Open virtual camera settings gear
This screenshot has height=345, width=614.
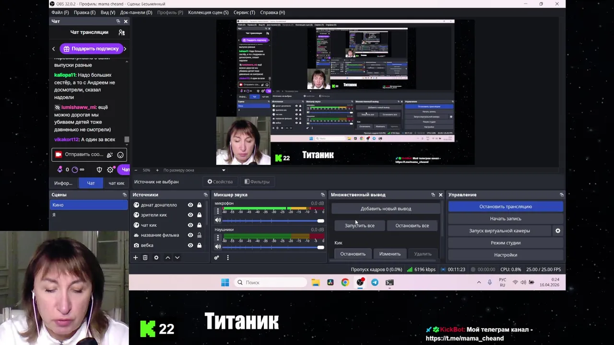[557, 231]
